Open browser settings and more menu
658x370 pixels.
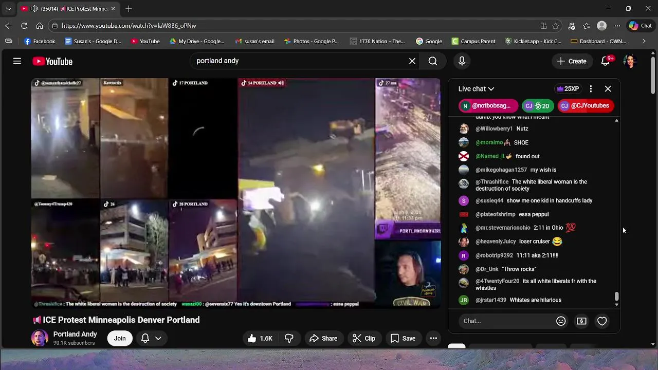point(617,26)
